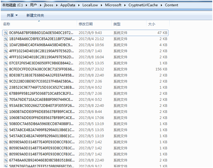Navigate to the Microsoft breadcrumb folder

point(113,5)
